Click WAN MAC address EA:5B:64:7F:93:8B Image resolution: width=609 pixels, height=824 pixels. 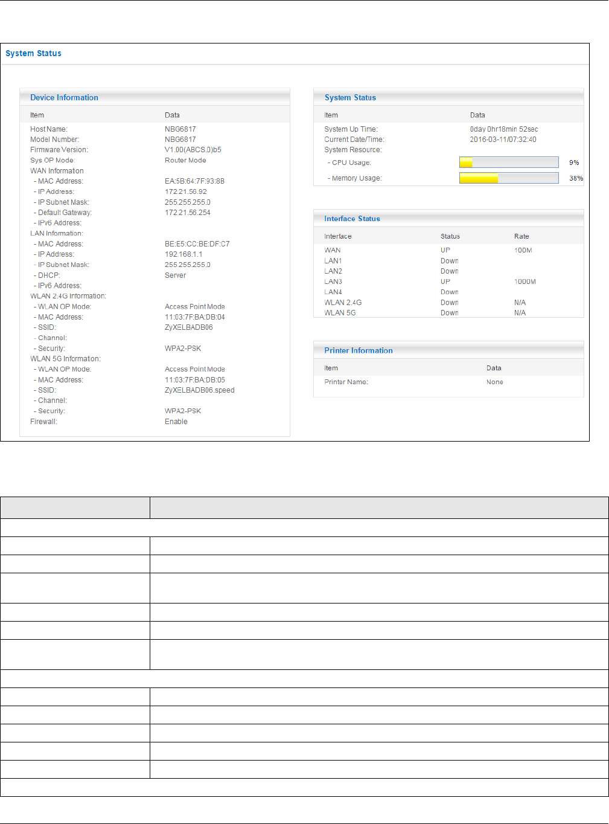(x=194, y=181)
